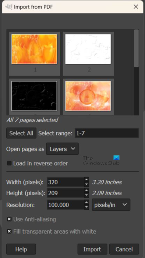
Task: Toggle Fill transparent areas with white checkbox
Action: click(9, 231)
